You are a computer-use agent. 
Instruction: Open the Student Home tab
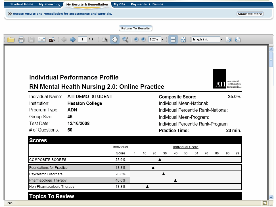(22, 4)
